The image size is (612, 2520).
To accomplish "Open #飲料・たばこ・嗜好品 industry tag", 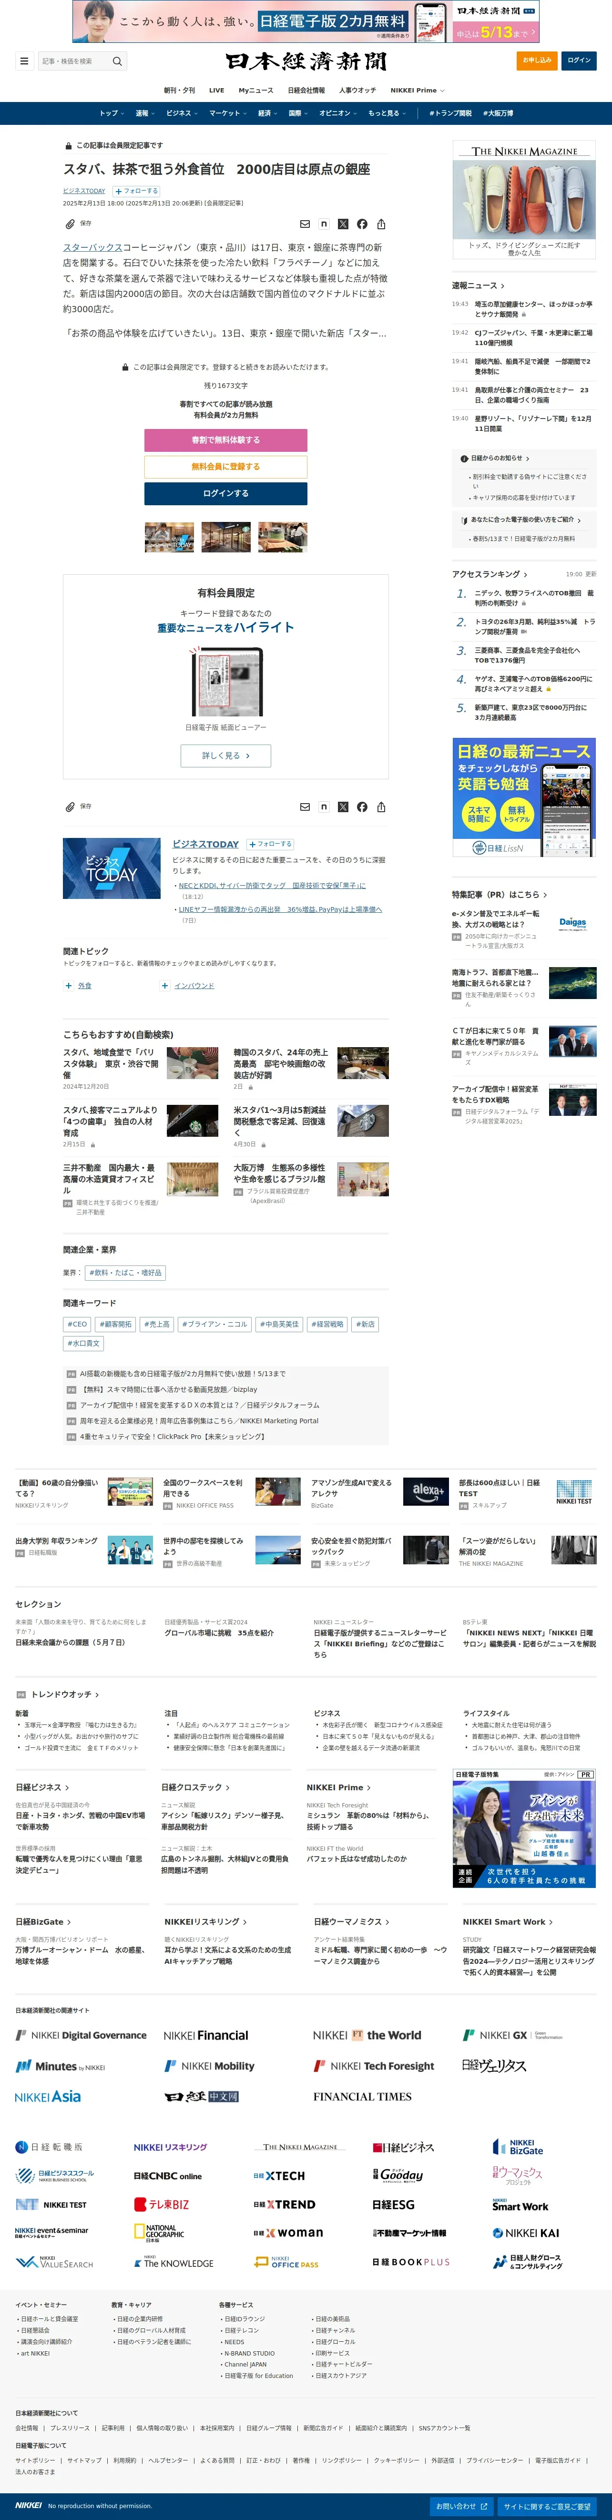I will click(125, 1273).
